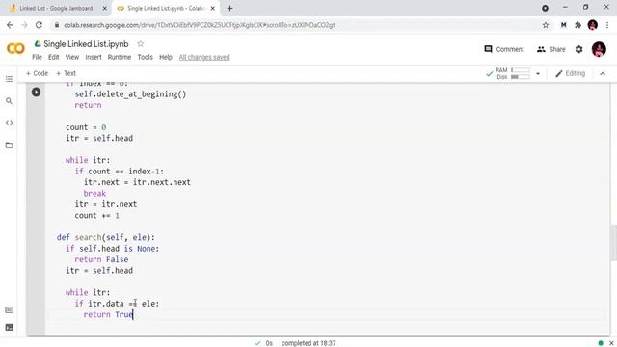Screen dimensions: 617x347
Task: Click the line 'return False'
Action: tap(101, 259)
